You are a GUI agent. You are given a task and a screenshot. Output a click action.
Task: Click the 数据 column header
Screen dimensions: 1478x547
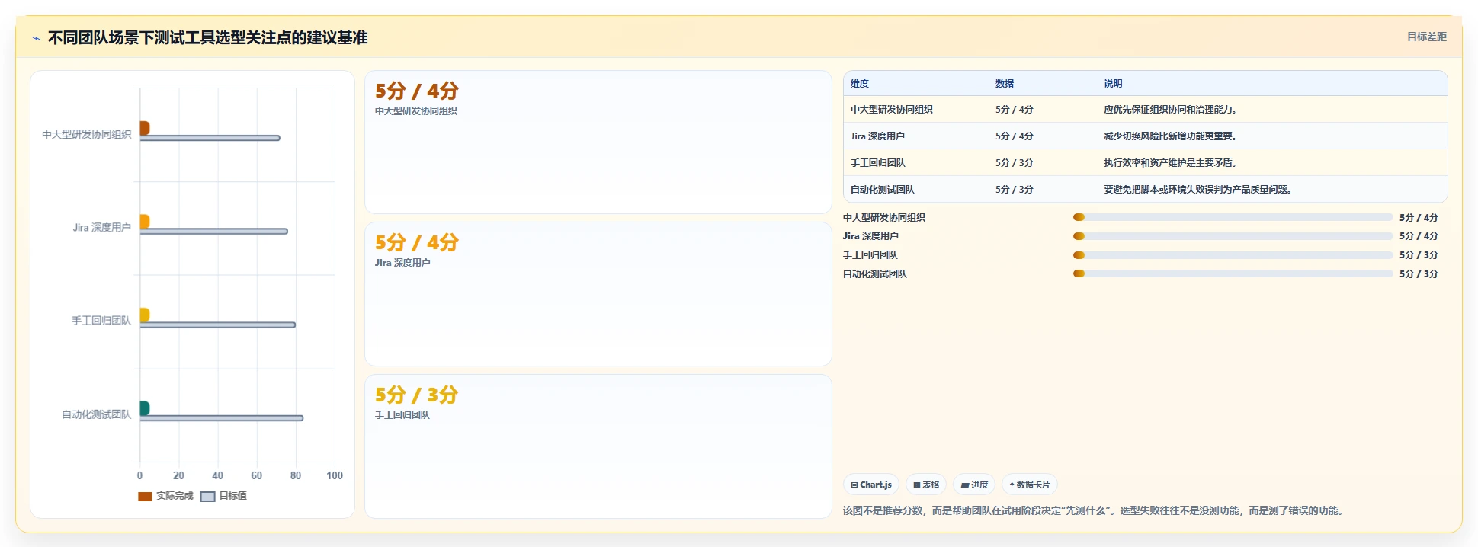pyautogui.click(x=1005, y=84)
